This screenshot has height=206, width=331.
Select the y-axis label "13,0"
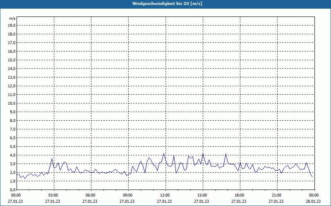[12, 77]
